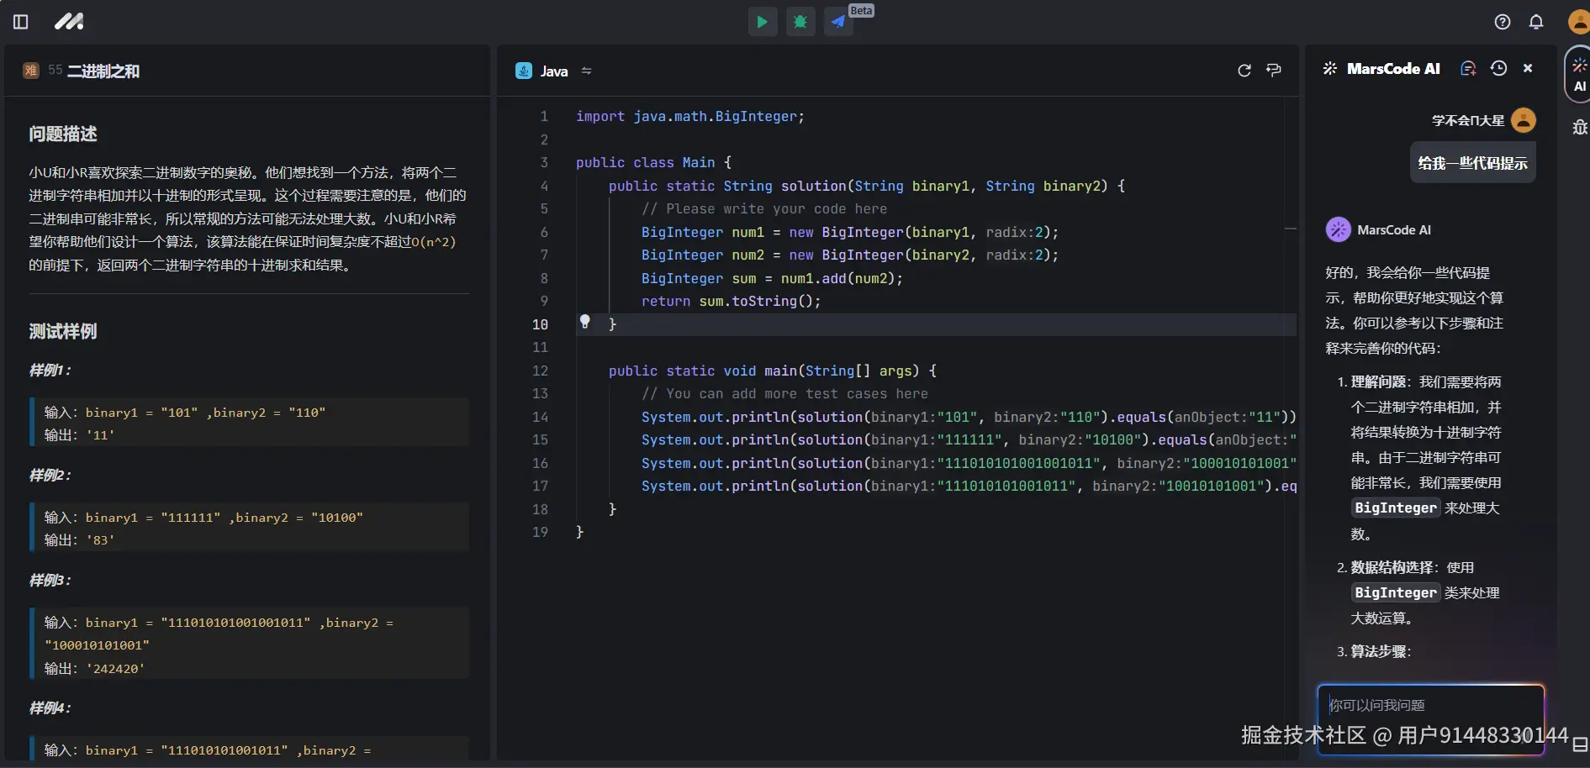Toggle the left sidebar panel
This screenshot has height=768, width=1590.
point(21,22)
